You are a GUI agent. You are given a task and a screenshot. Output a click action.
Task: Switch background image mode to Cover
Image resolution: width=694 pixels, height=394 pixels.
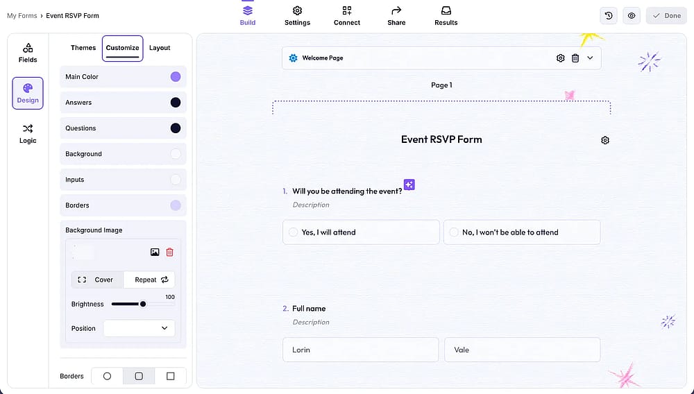97,280
